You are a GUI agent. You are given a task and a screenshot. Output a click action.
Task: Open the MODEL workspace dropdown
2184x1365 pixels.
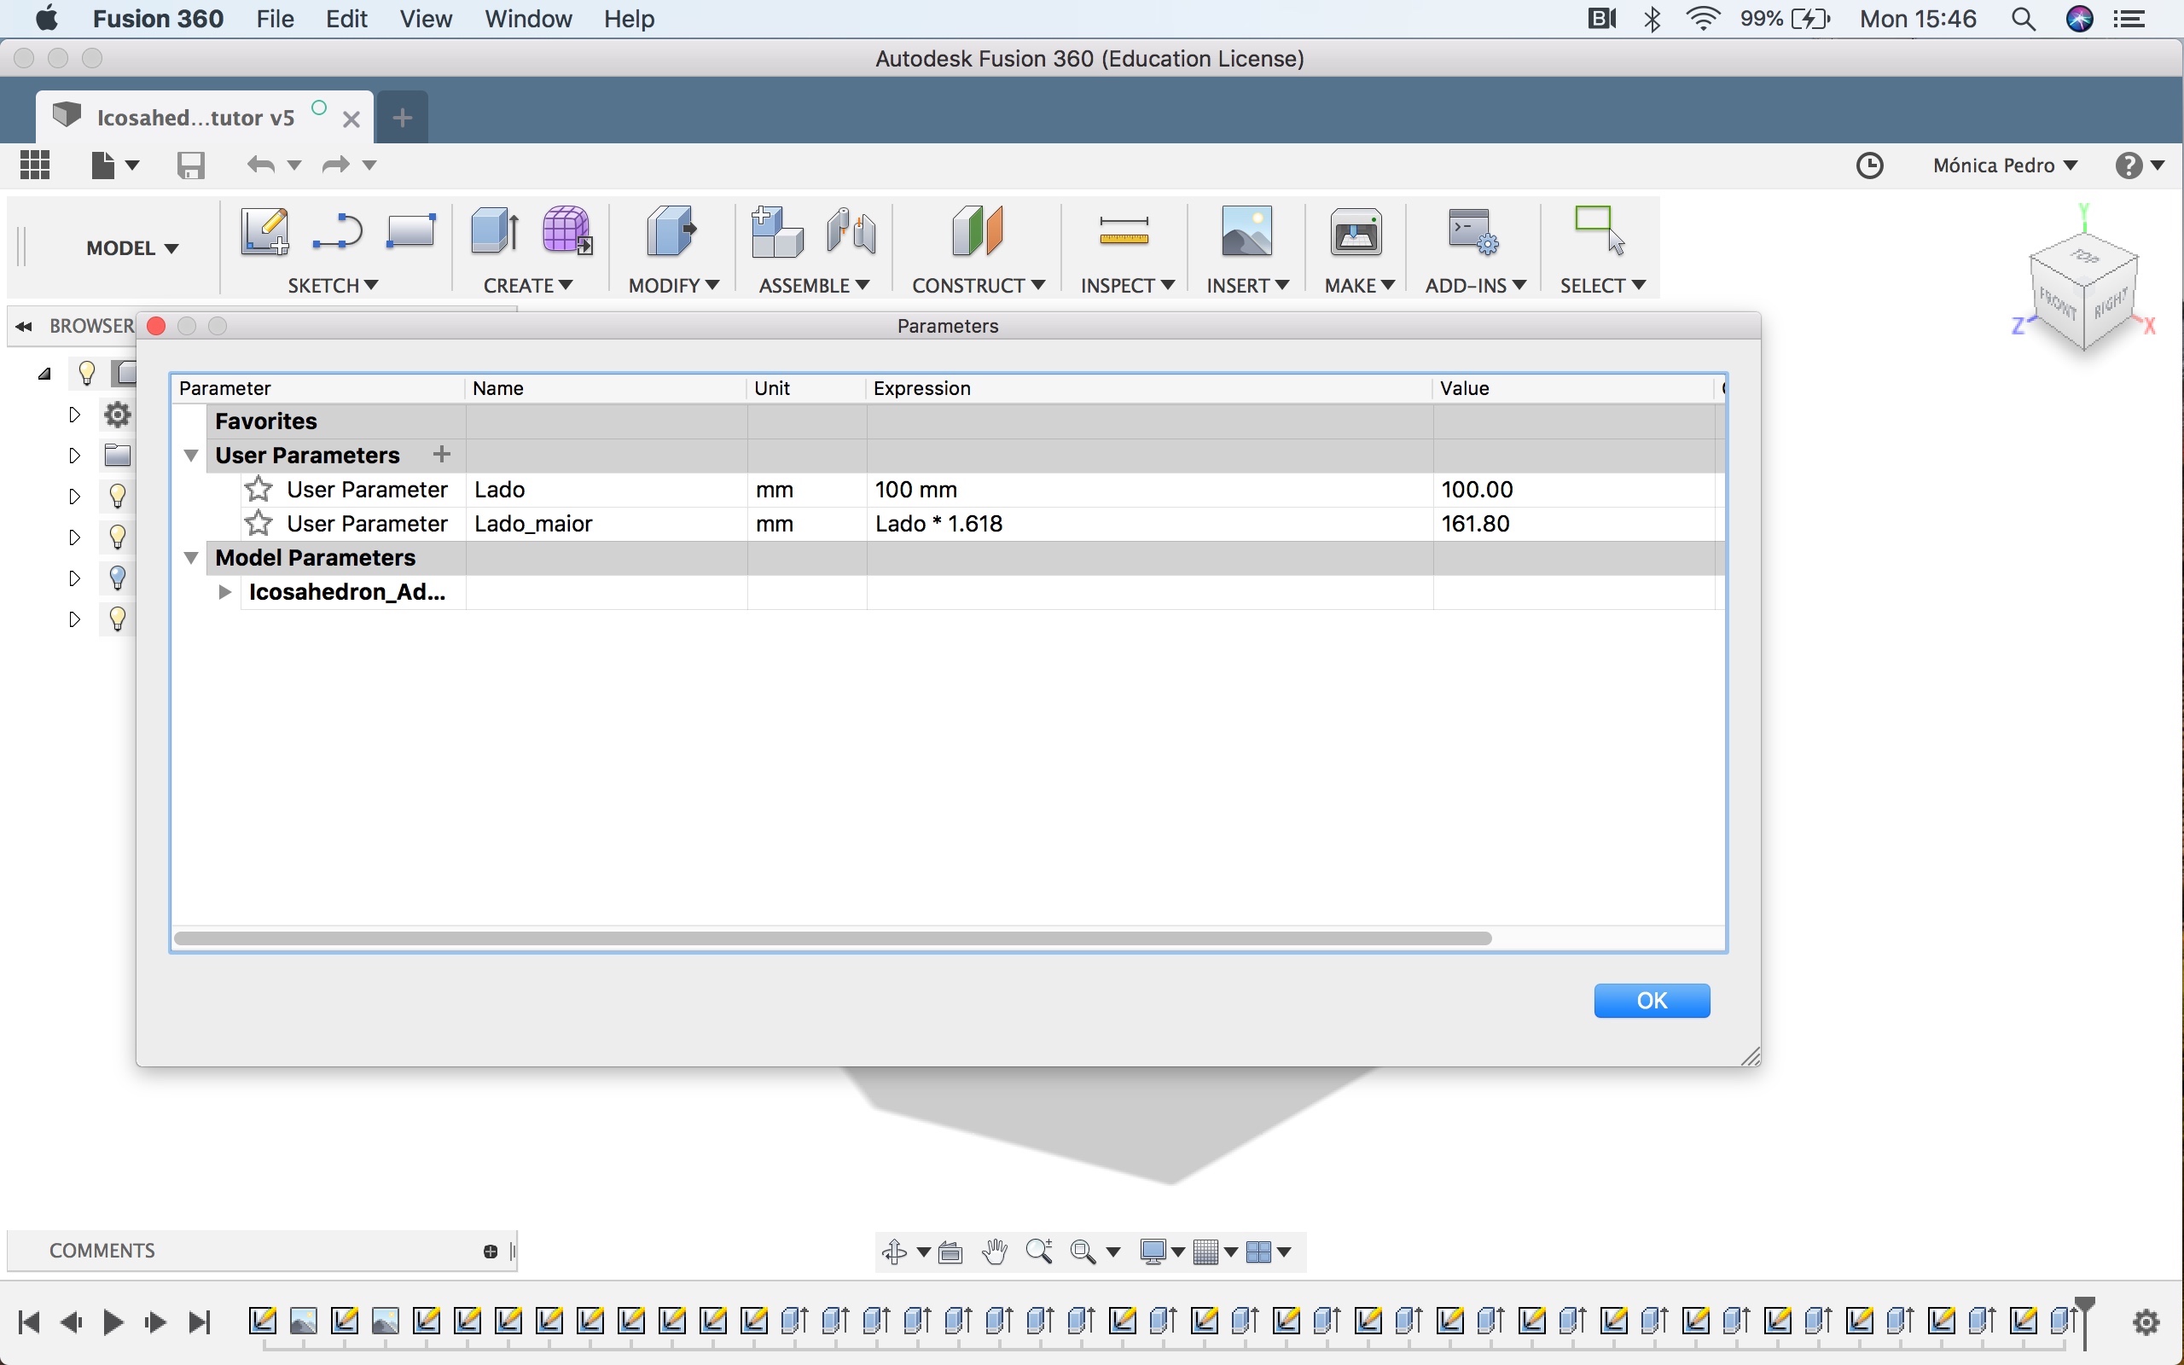133,248
